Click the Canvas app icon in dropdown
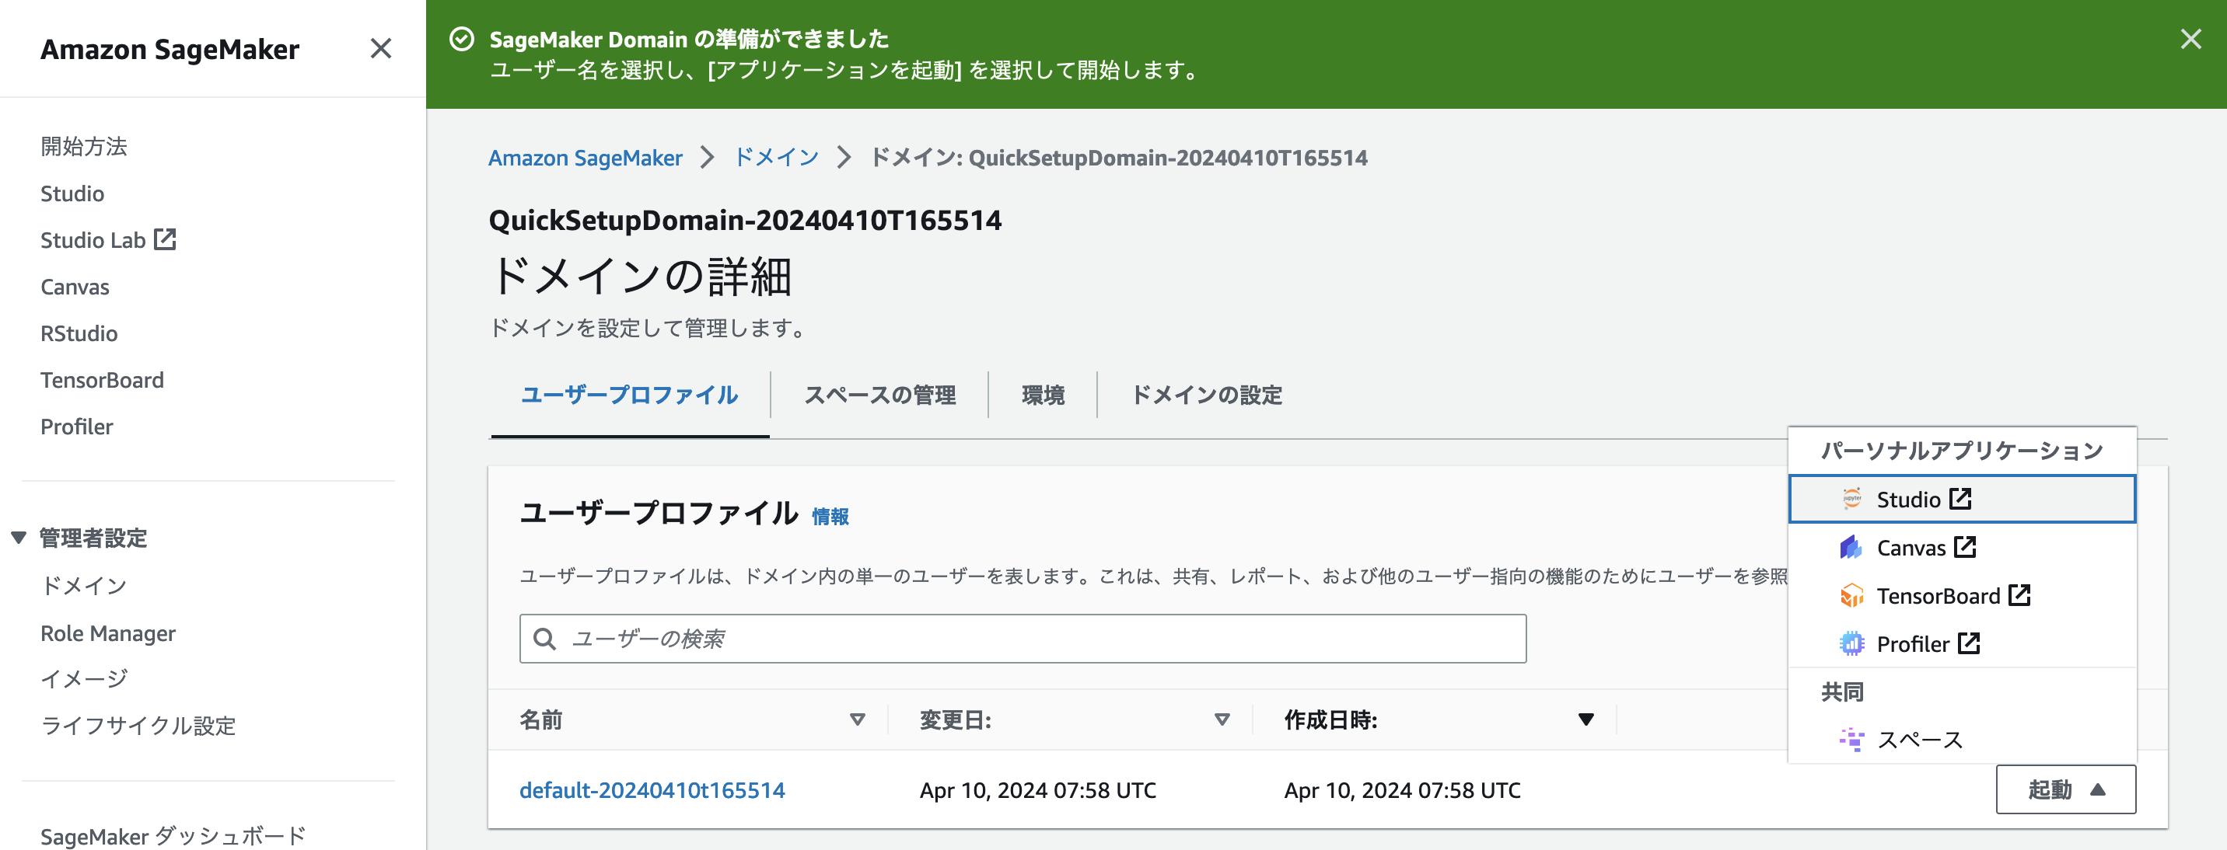The image size is (2227, 850). (x=1851, y=547)
